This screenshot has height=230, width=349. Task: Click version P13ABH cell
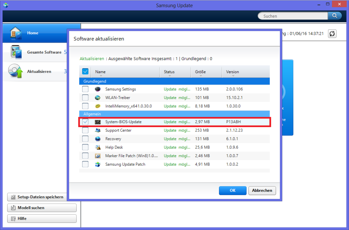click(233, 122)
